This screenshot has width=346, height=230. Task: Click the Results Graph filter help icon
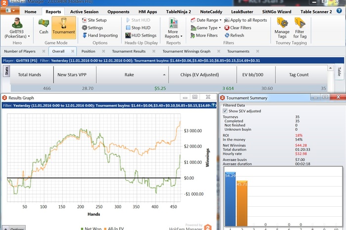(214, 105)
